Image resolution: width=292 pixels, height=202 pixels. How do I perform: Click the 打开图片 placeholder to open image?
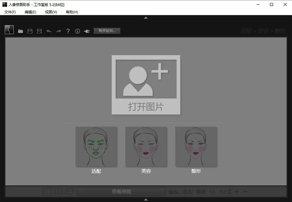[x=146, y=85]
